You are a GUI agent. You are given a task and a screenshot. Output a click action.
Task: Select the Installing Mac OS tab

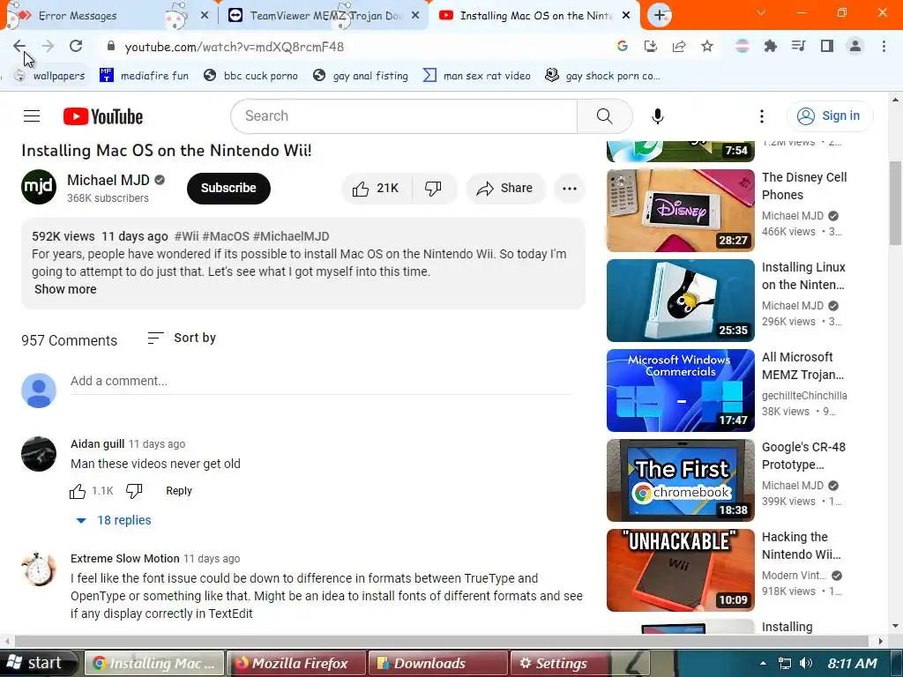[x=535, y=16]
